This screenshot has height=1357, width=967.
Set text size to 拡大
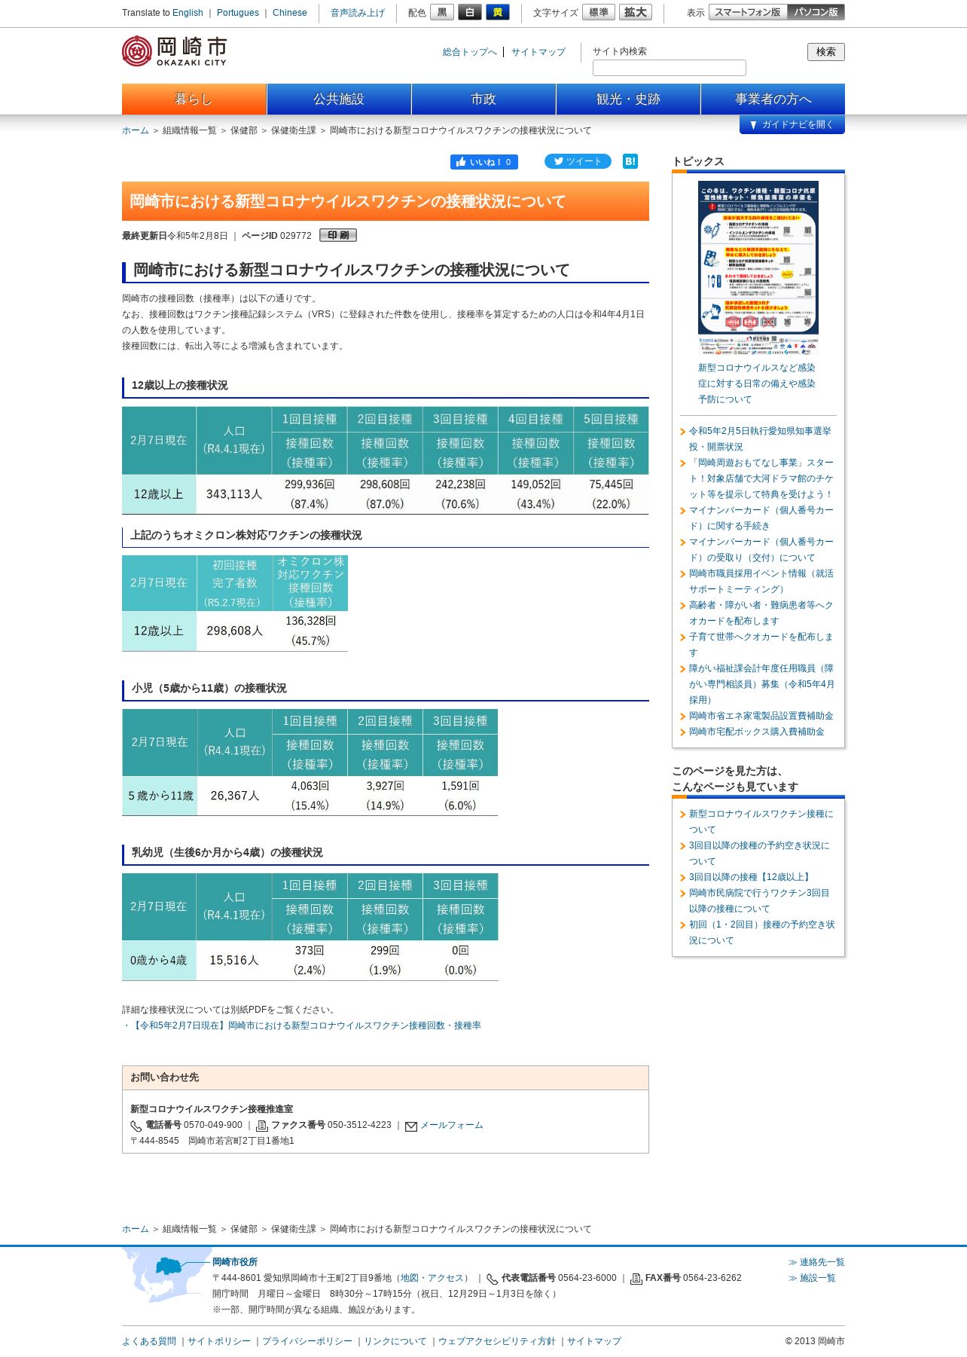coord(636,12)
